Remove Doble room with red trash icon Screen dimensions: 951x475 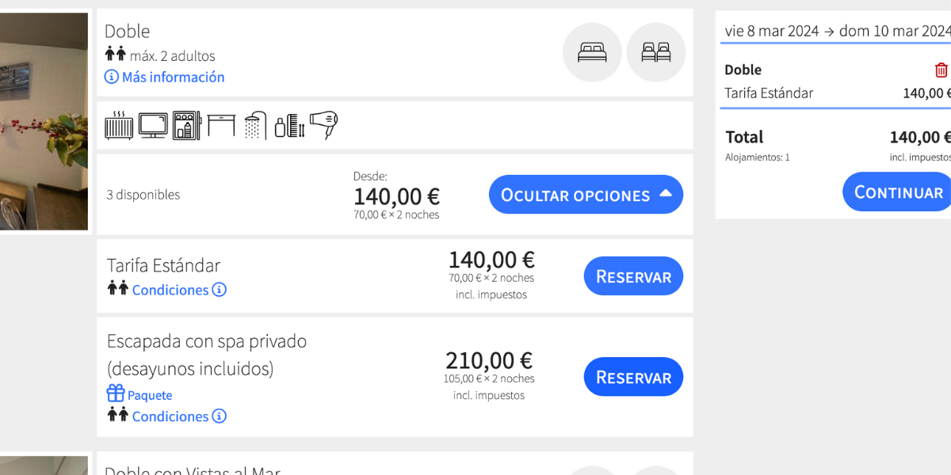[x=941, y=70]
